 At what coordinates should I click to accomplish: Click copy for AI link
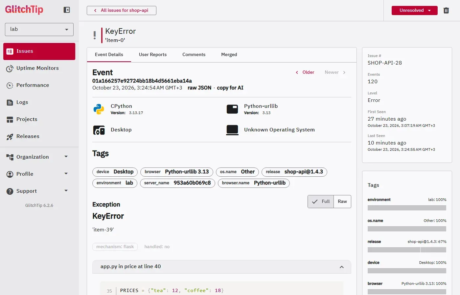(230, 88)
